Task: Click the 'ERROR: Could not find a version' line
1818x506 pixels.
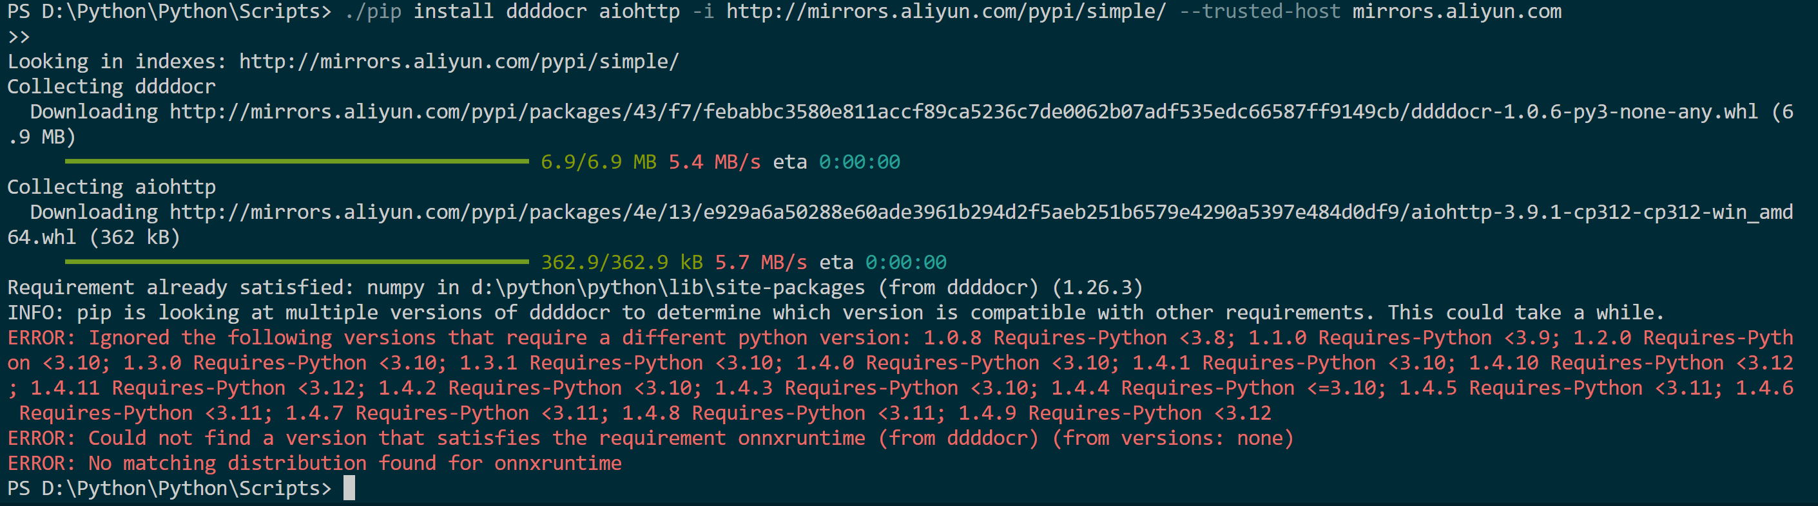Action: tap(650, 438)
